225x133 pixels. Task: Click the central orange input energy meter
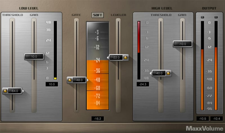(x=98, y=66)
